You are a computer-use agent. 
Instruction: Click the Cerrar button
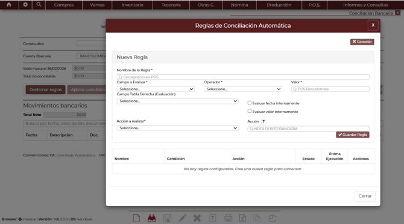pyautogui.click(x=365, y=196)
